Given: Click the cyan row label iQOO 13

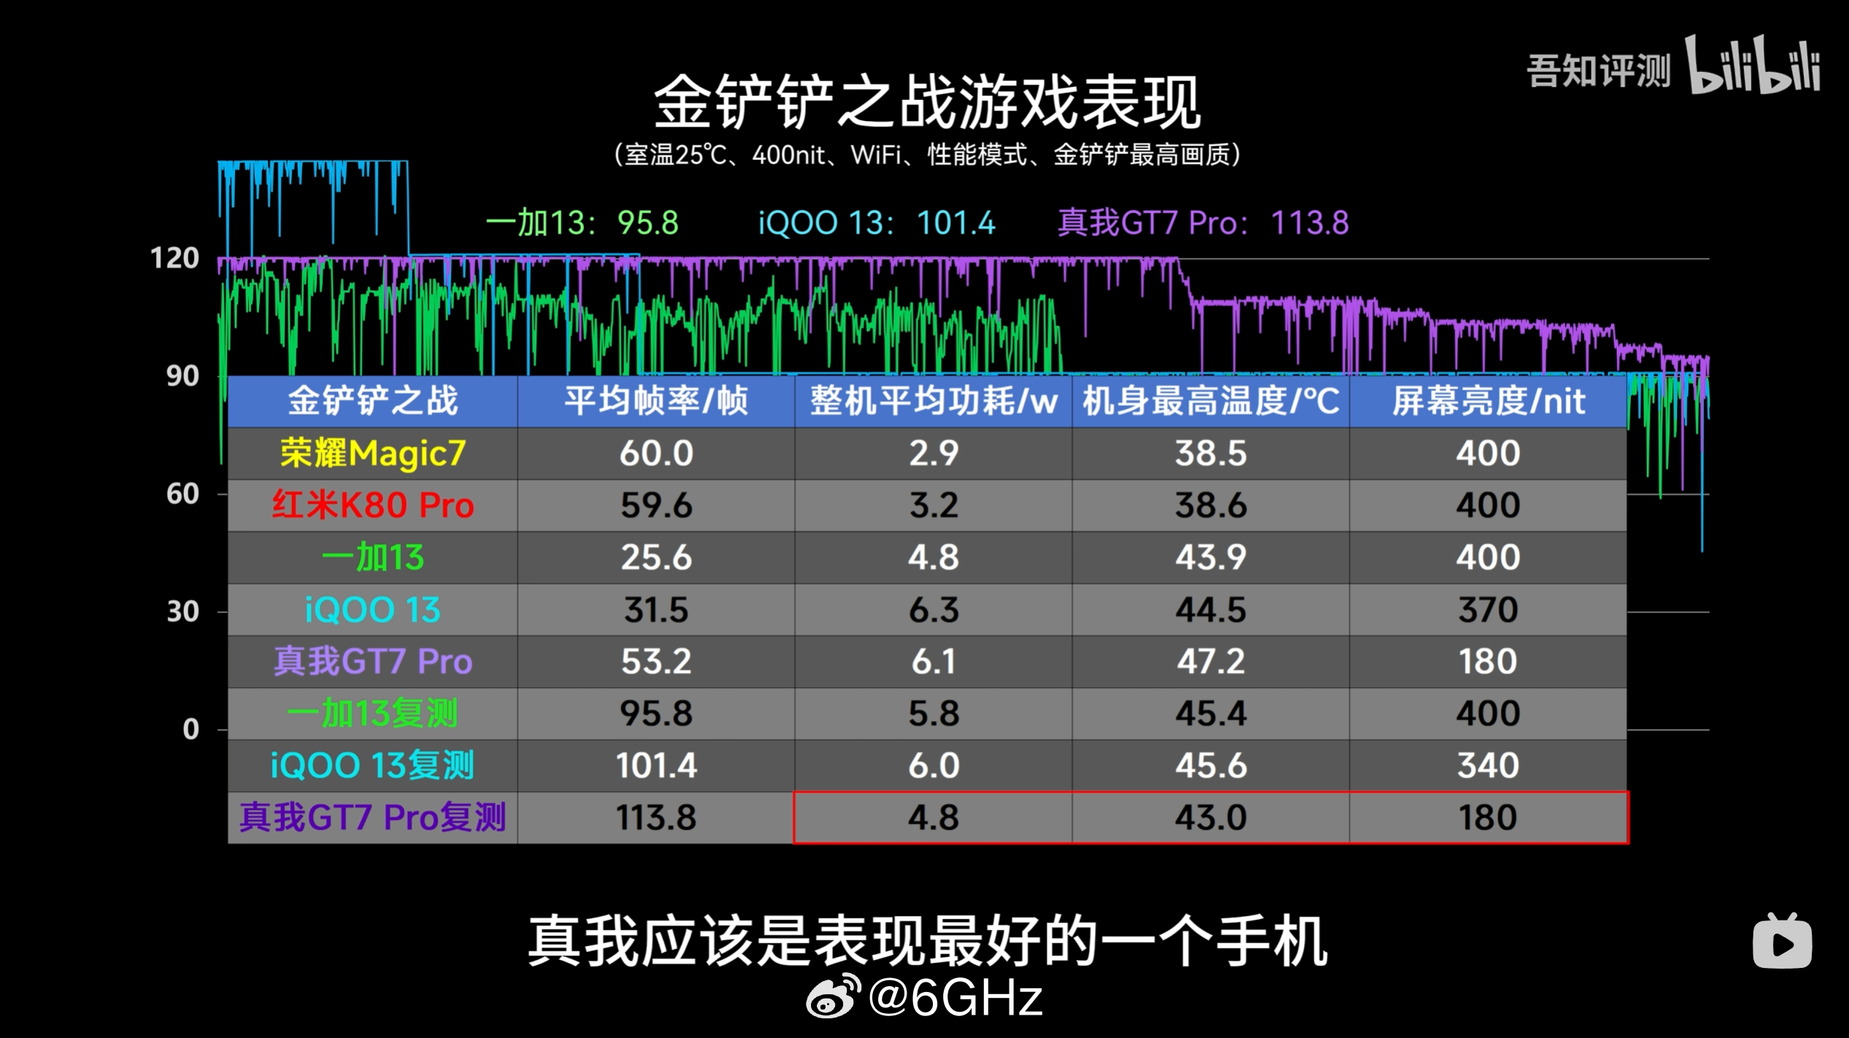Looking at the screenshot, I should [x=372, y=610].
